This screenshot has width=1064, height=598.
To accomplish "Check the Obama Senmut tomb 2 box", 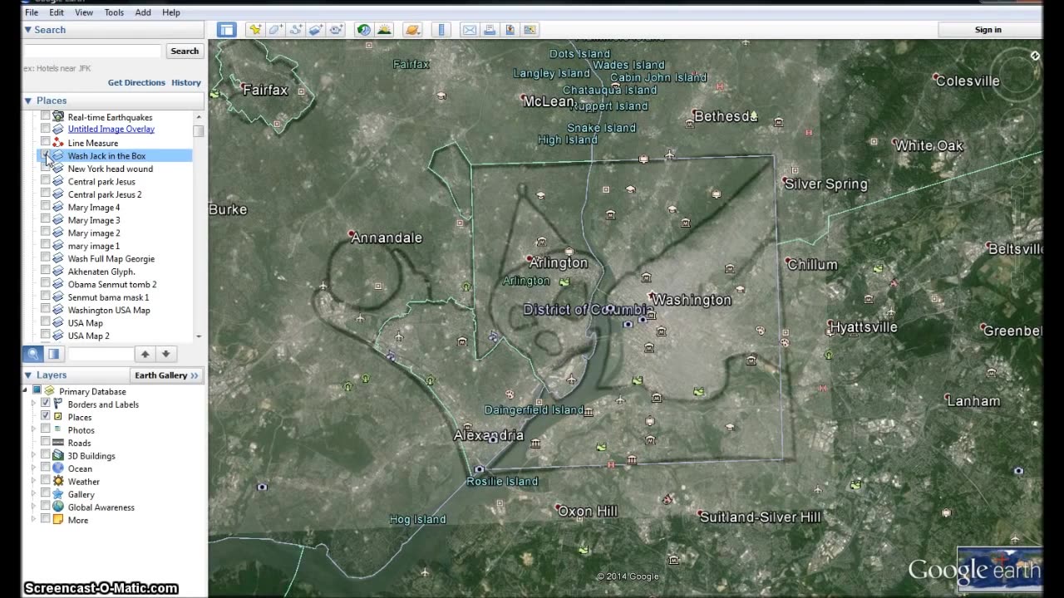I will [46, 284].
